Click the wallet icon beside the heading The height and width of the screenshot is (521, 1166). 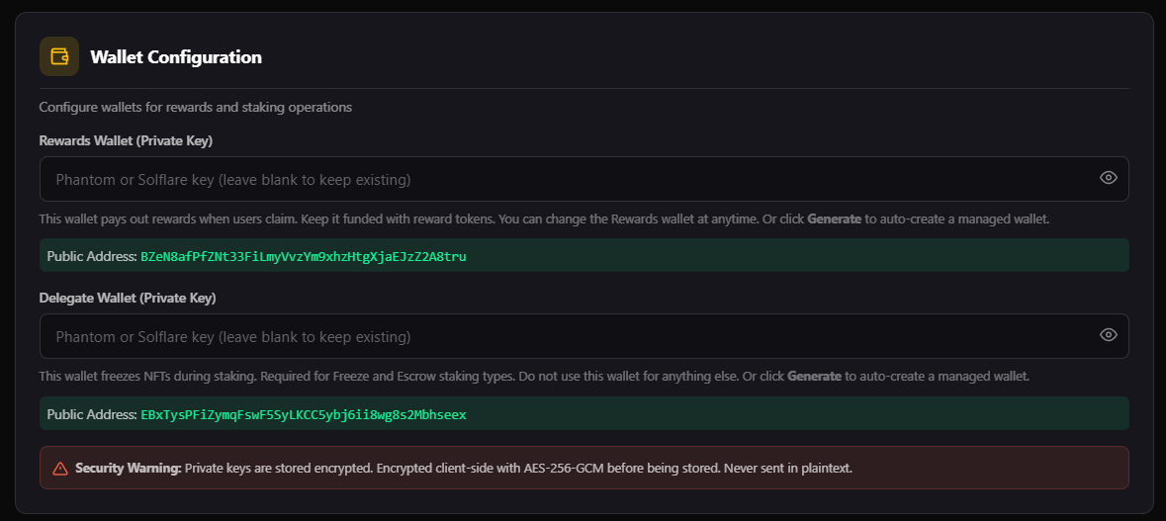(59, 56)
